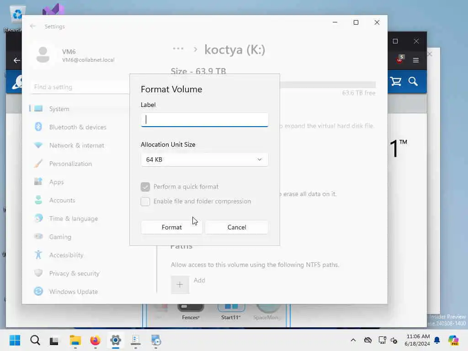
Task: Open File Explorer from taskbar
Action: 75,340
